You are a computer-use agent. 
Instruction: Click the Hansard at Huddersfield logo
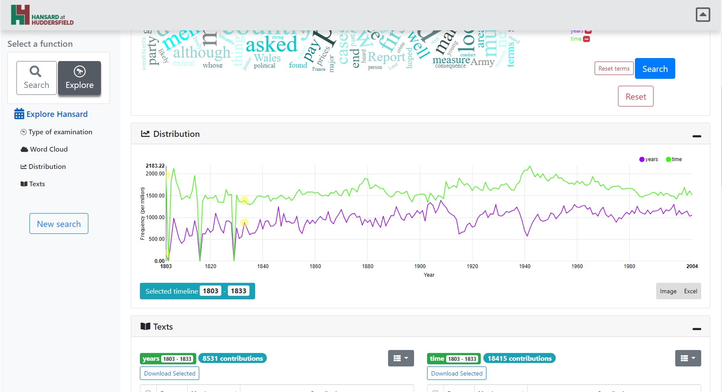click(x=41, y=14)
